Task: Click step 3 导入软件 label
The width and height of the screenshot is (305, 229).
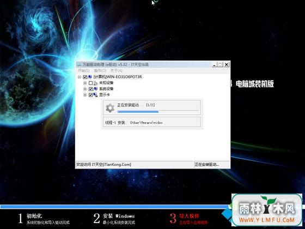Action: (189, 216)
